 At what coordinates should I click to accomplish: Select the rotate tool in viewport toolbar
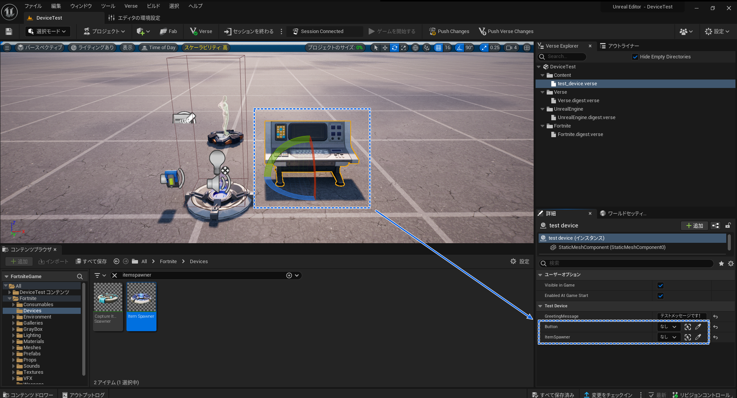394,47
